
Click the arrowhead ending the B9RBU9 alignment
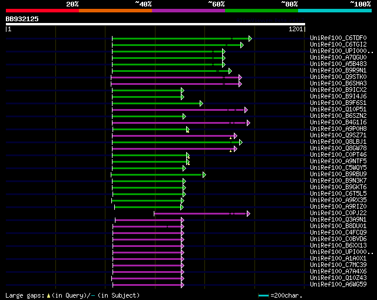[x=204, y=175]
